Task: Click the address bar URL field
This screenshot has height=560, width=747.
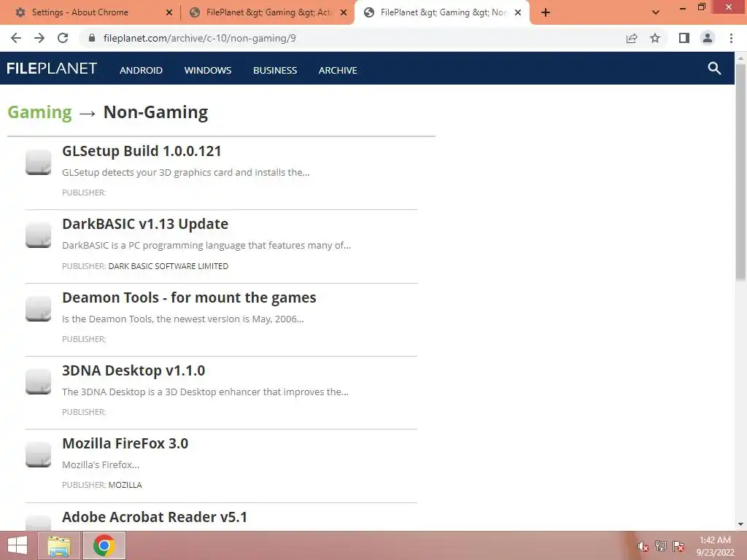Action: point(352,38)
